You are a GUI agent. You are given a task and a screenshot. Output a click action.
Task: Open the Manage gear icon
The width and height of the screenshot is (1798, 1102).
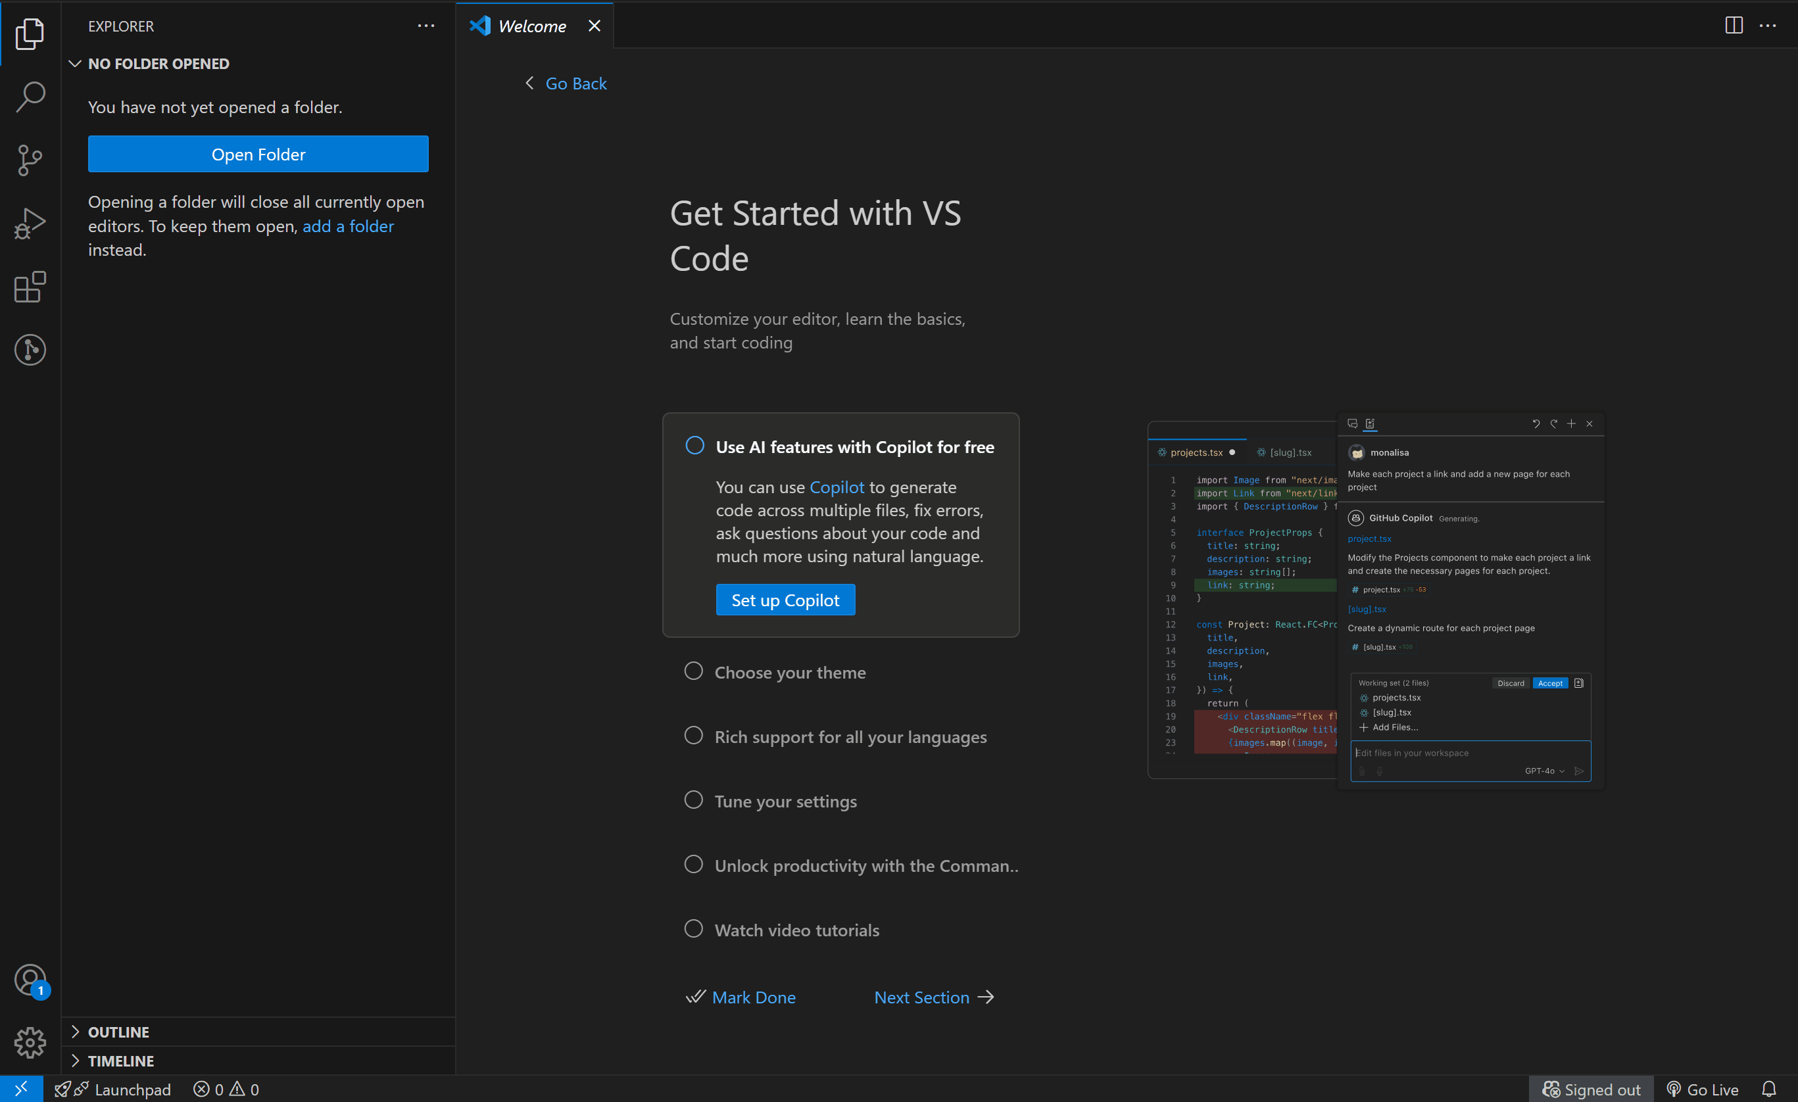(x=30, y=1042)
